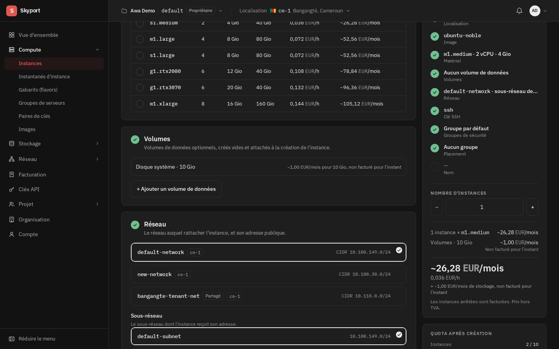Click green check beside ubuntu-noble Image
Screen dimensions: 559x349
click(x=435, y=36)
